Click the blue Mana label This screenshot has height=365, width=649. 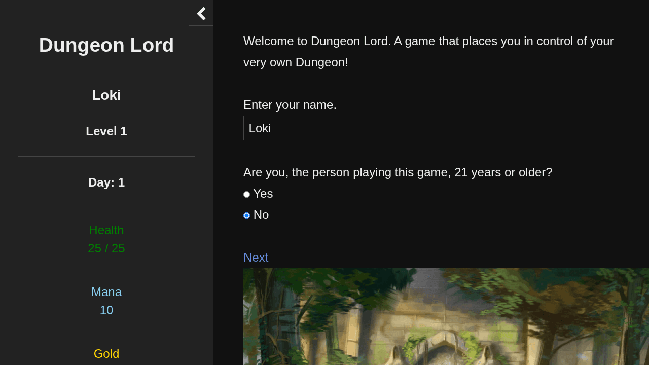[106, 292]
